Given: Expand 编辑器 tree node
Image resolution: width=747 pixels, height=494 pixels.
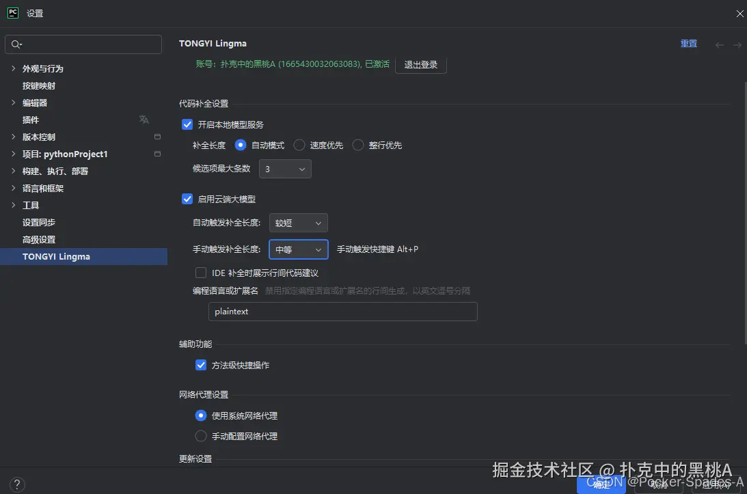Looking at the screenshot, I should (x=14, y=103).
